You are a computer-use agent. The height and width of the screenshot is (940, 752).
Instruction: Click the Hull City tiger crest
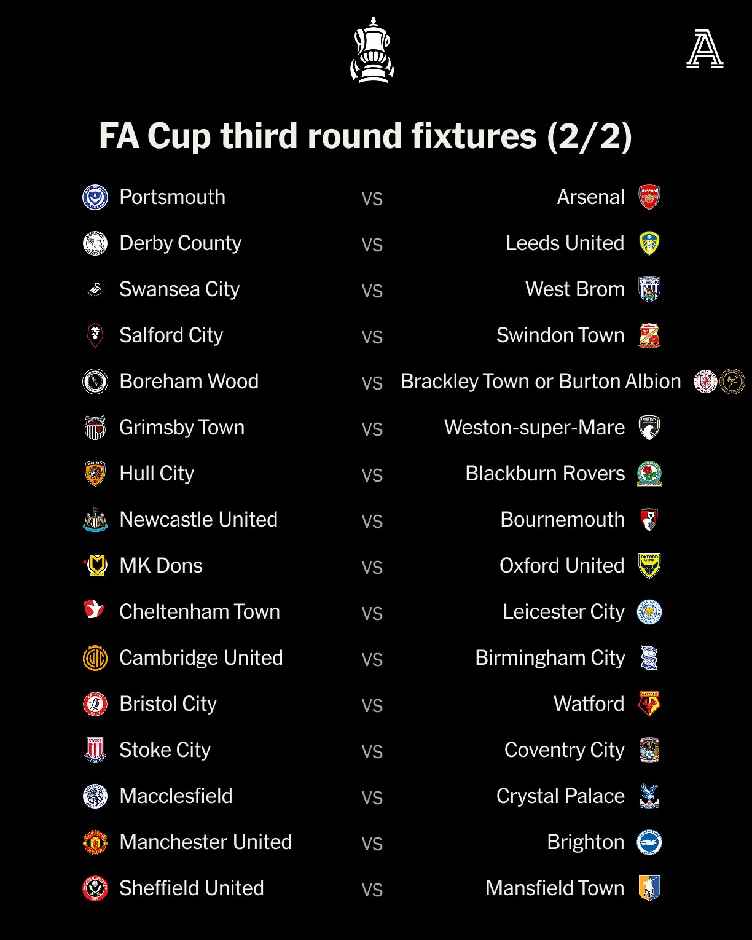(x=95, y=474)
